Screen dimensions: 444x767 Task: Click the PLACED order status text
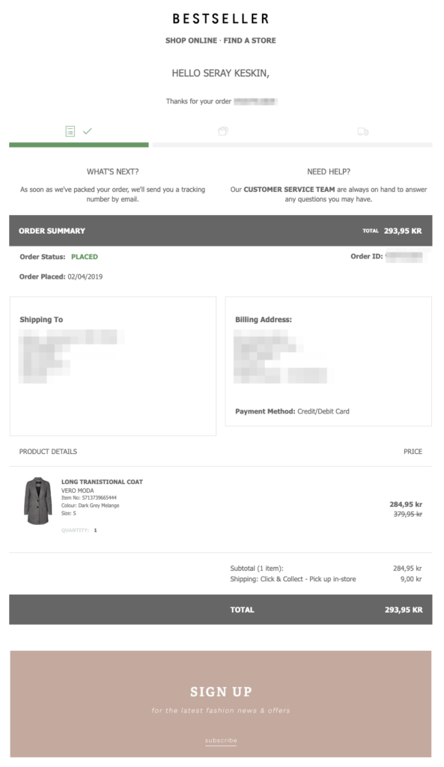pyautogui.click(x=83, y=257)
